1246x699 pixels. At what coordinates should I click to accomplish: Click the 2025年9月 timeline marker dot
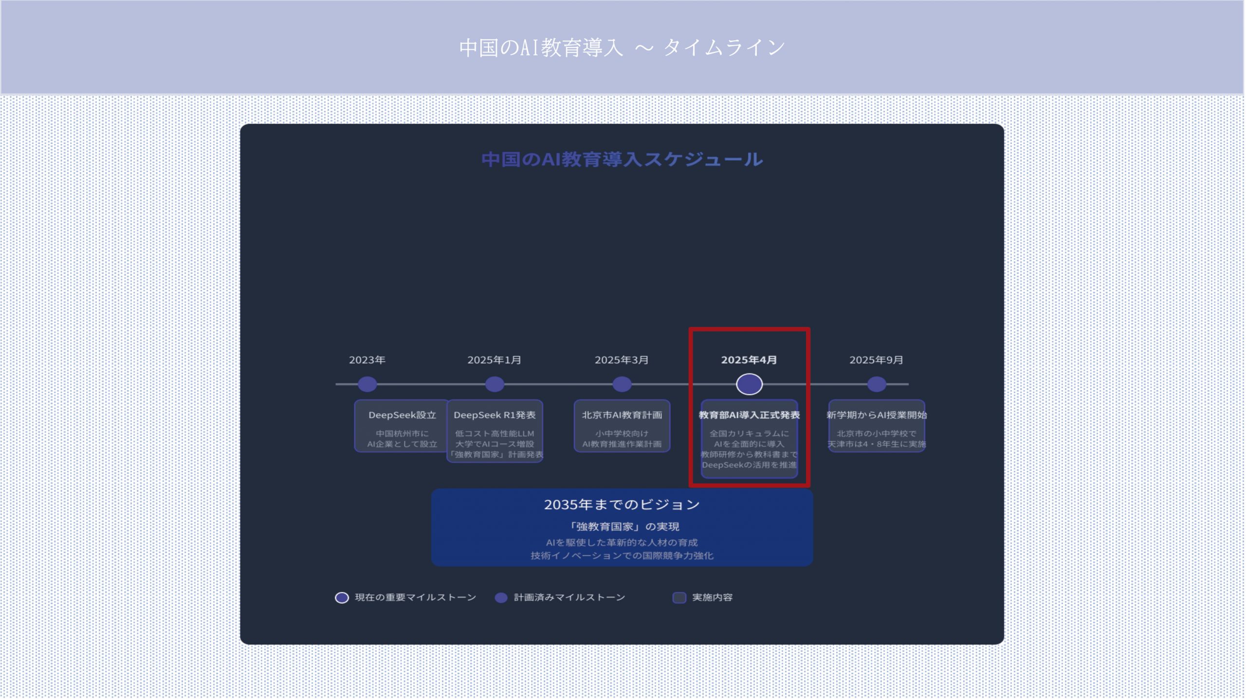[x=877, y=384]
